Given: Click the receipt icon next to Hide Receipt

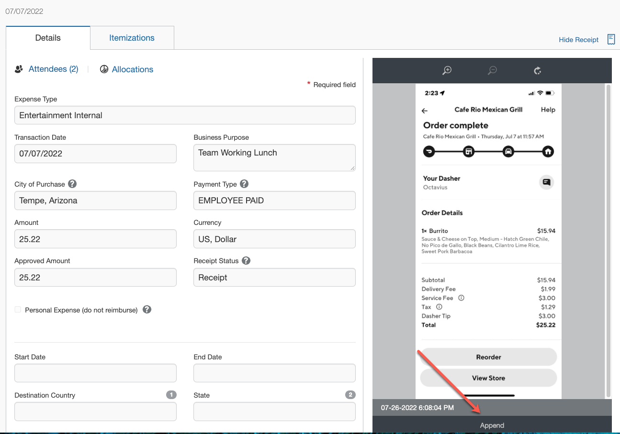Looking at the screenshot, I should coord(611,39).
